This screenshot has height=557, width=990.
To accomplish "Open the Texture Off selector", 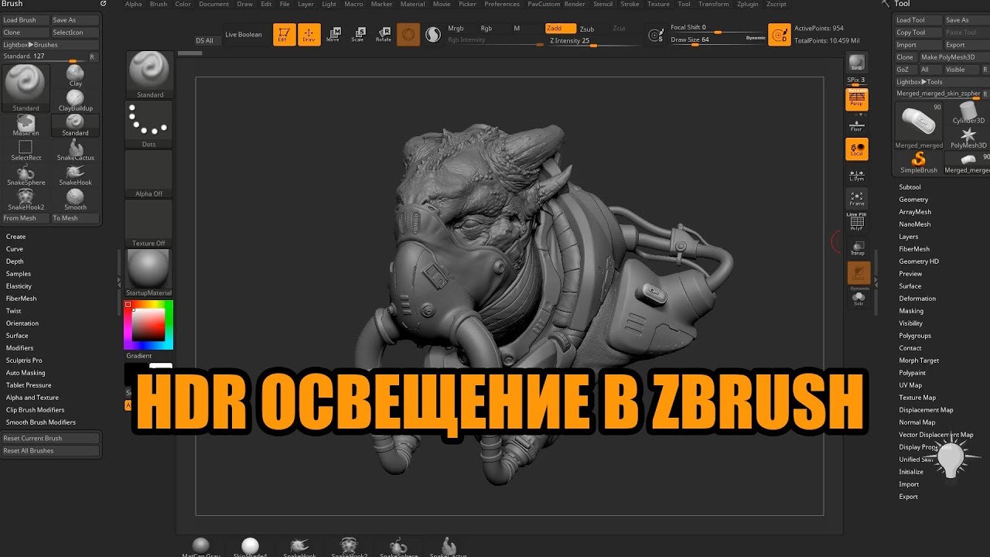I will click(149, 224).
